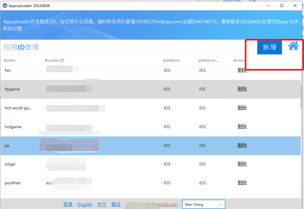
Task: Click the home icon
Action: (294, 46)
